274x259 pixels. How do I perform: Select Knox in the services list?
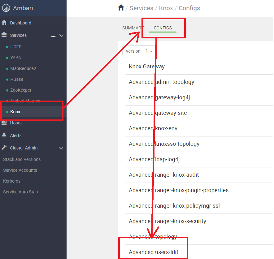click(x=15, y=112)
